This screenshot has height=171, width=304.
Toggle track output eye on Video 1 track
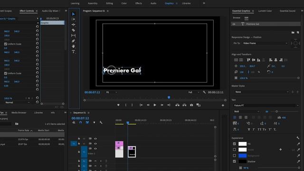pos(95,149)
